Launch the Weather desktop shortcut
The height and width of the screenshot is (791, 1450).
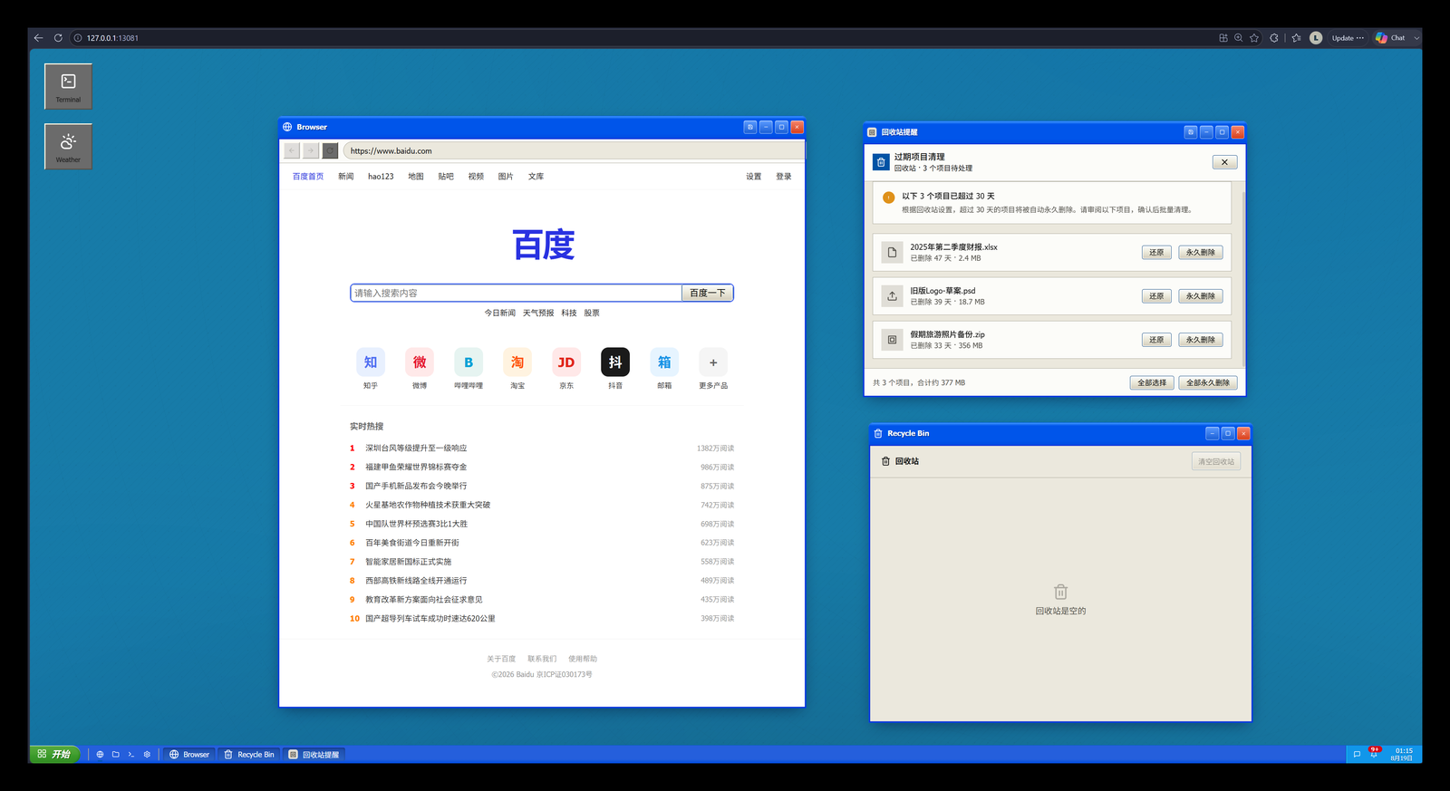[68, 146]
